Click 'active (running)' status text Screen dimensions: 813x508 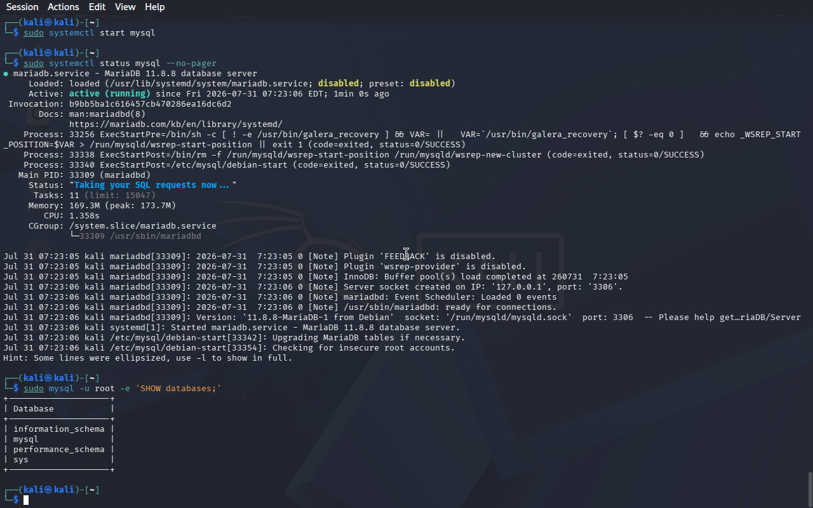110,94
